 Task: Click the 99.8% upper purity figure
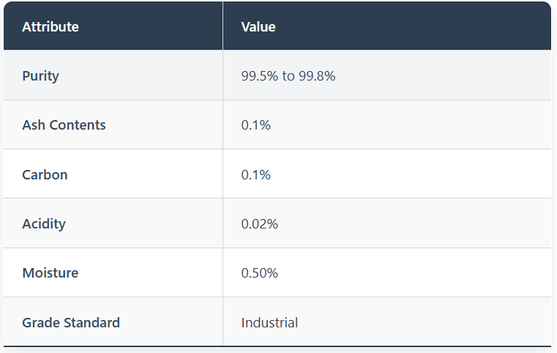(x=317, y=75)
